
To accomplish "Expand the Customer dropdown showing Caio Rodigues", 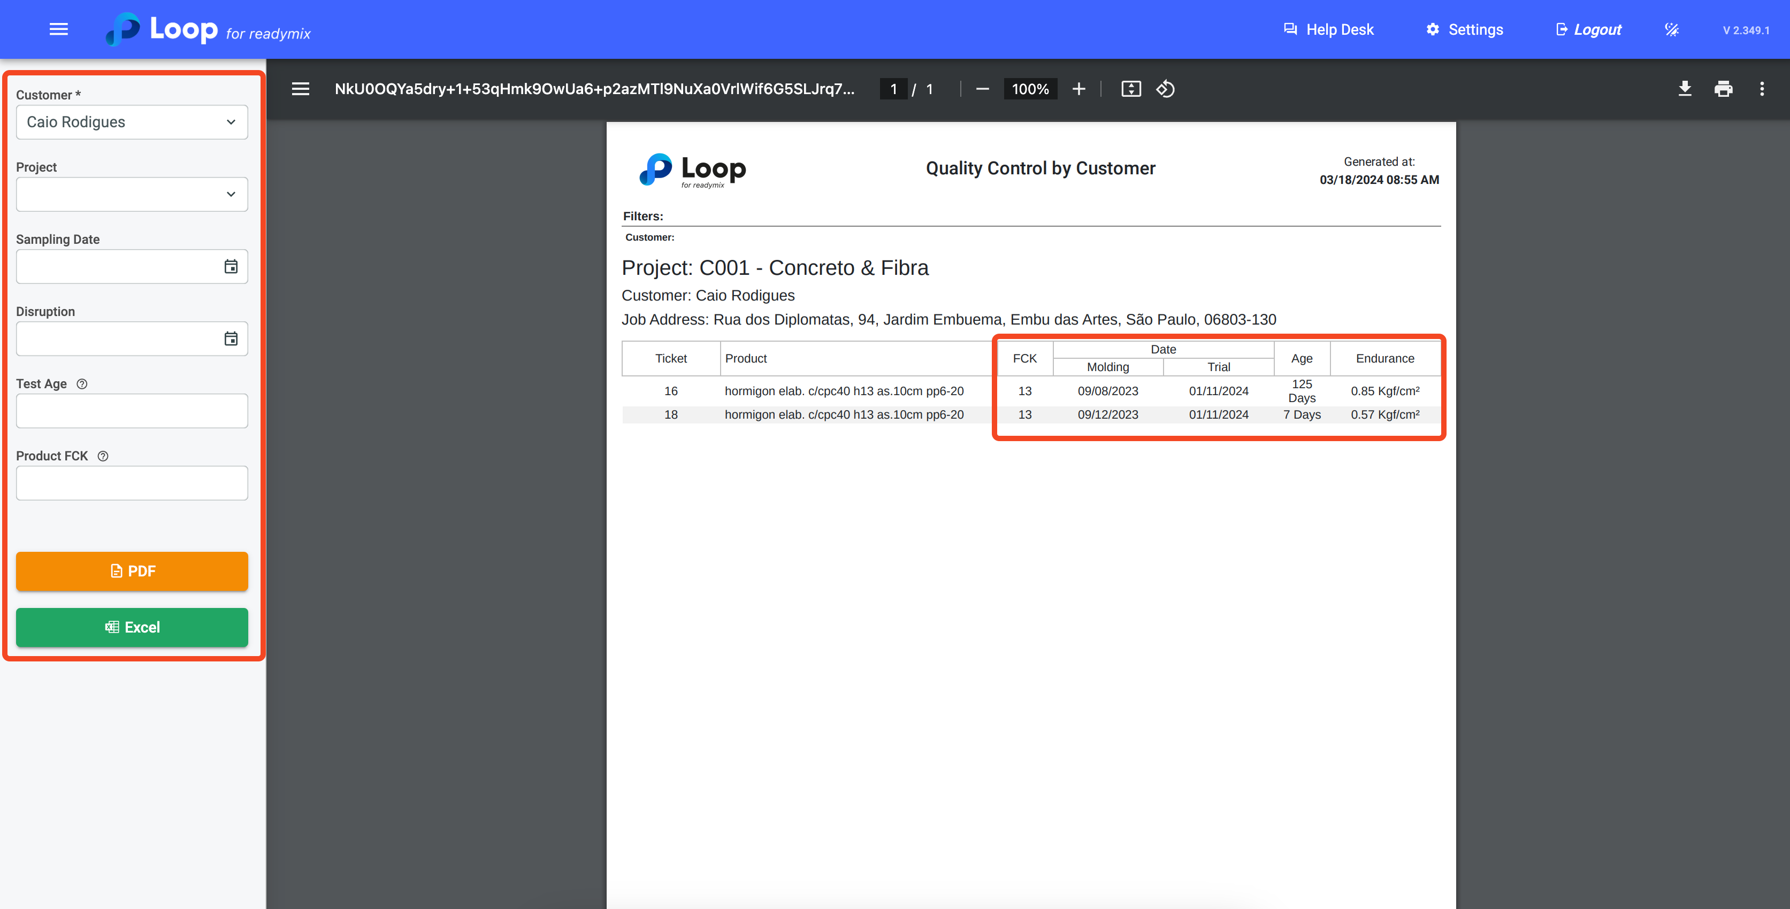I will pos(132,122).
